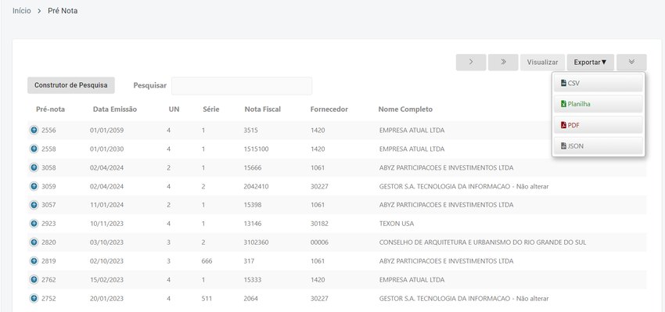The image size is (665, 312).
Task: Select CONSELHO DE ARQUITETURA E URBANISMO row name
Action: point(483,242)
